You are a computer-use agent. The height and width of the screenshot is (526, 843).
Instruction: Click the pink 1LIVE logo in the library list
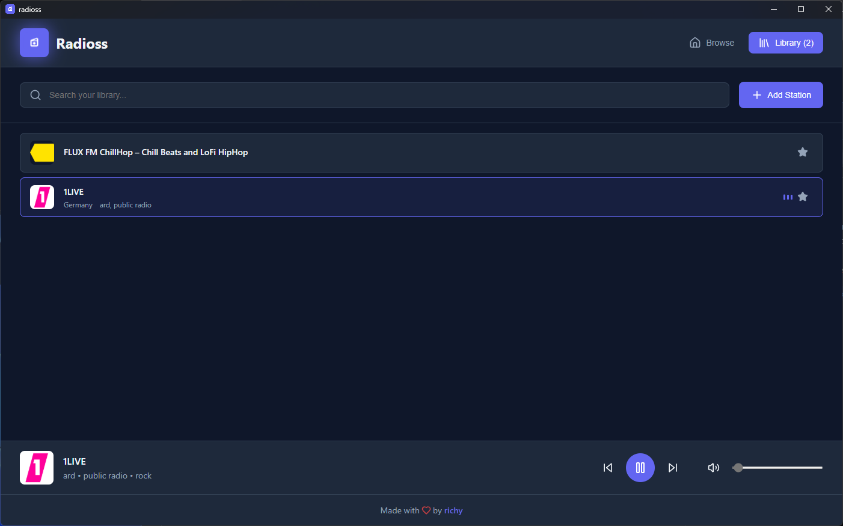click(42, 197)
